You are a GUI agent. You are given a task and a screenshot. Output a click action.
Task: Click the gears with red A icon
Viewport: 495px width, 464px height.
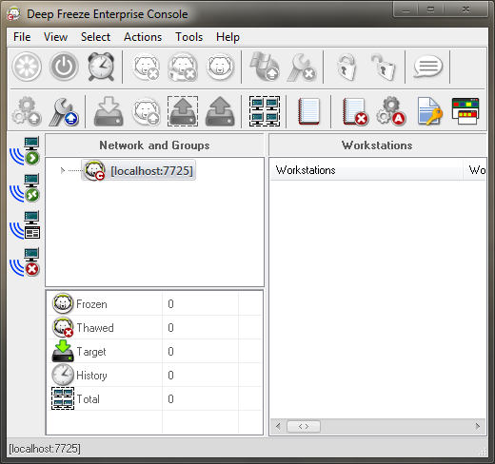point(391,111)
